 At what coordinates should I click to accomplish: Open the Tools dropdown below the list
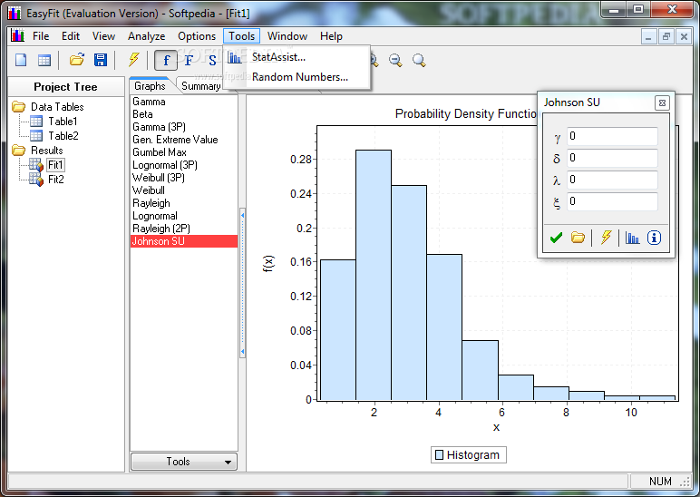tap(183, 462)
